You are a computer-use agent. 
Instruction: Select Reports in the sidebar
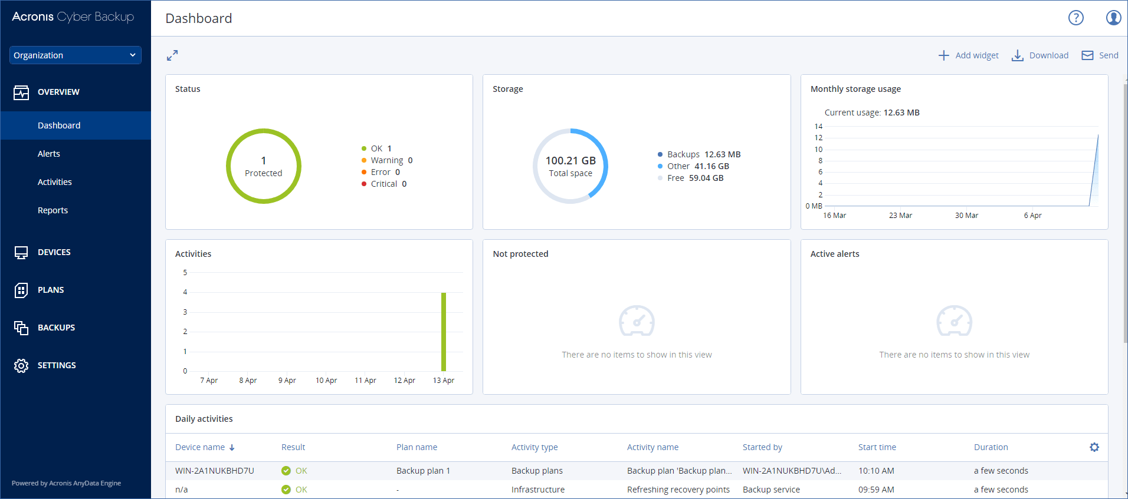pyautogui.click(x=53, y=210)
